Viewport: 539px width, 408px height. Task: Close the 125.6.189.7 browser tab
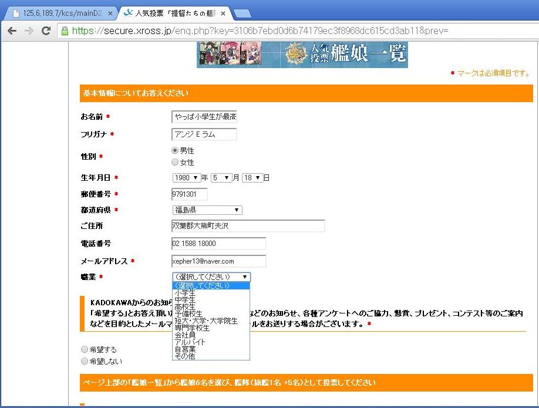pos(110,14)
